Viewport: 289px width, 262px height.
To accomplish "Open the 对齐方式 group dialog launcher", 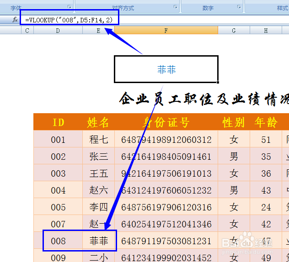I will 176,7.
